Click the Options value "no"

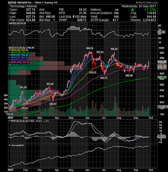[117, 10]
